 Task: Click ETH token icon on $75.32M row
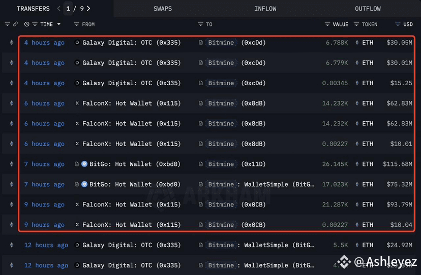coord(357,184)
